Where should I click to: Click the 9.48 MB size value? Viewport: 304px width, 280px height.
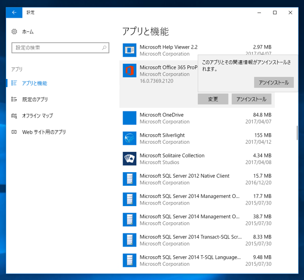pyautogui.click(x=262, y=257)
